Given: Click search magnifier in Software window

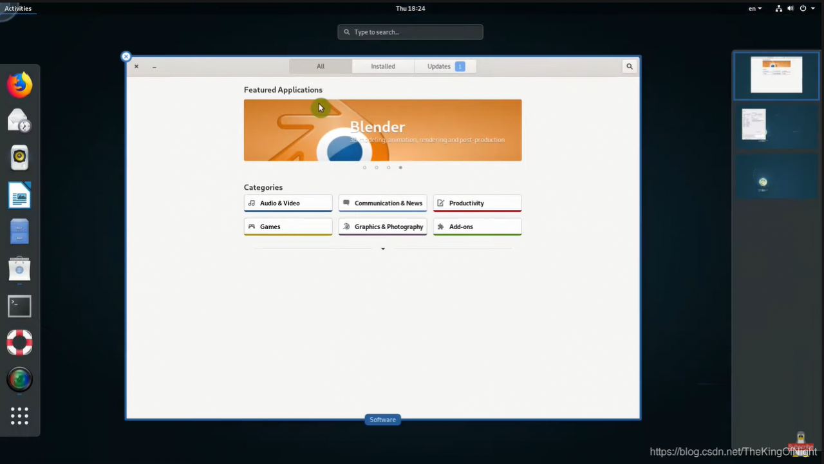Looking at the screenshot, I should (x=630, y=66).
